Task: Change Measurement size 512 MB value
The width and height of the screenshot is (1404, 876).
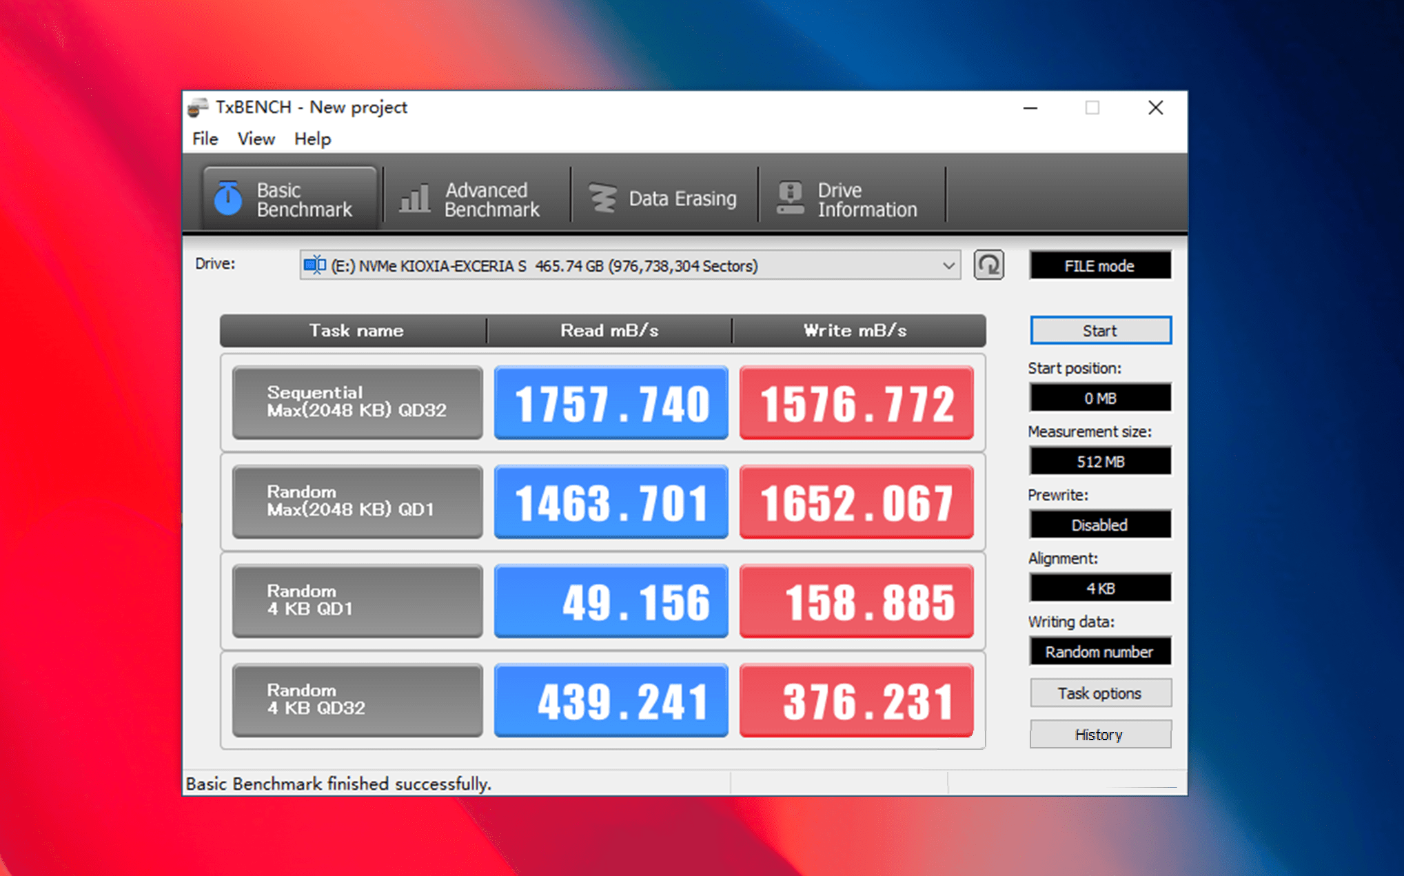Action: click(x=1100, y=461)
